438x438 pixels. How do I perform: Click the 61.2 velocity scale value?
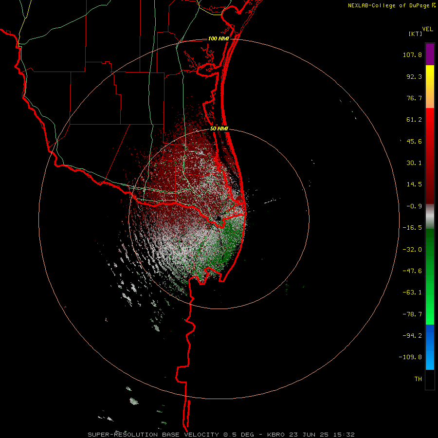pos(414,120)
